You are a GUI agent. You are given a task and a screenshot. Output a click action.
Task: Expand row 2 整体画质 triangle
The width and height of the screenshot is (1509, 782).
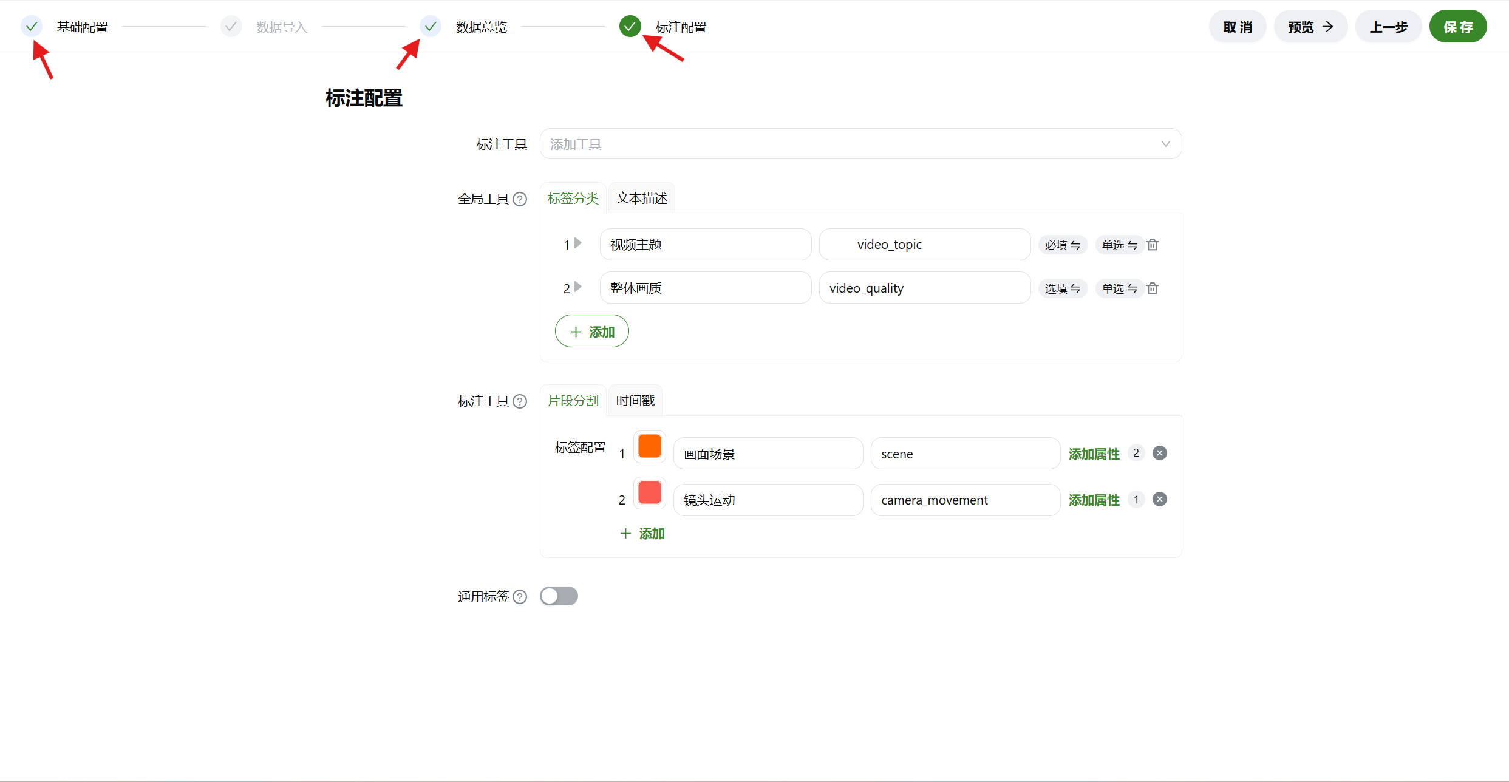[x=578, y=287]
